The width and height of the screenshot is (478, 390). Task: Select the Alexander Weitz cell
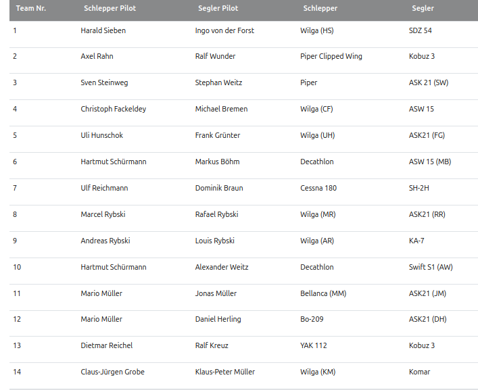point(222,268)
